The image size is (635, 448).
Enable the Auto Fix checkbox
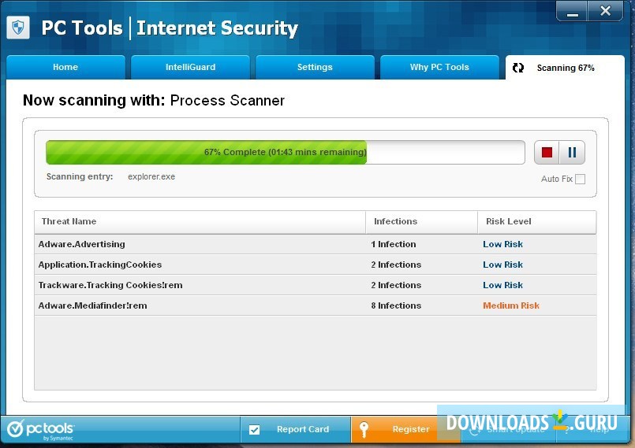tap(580, 179)
